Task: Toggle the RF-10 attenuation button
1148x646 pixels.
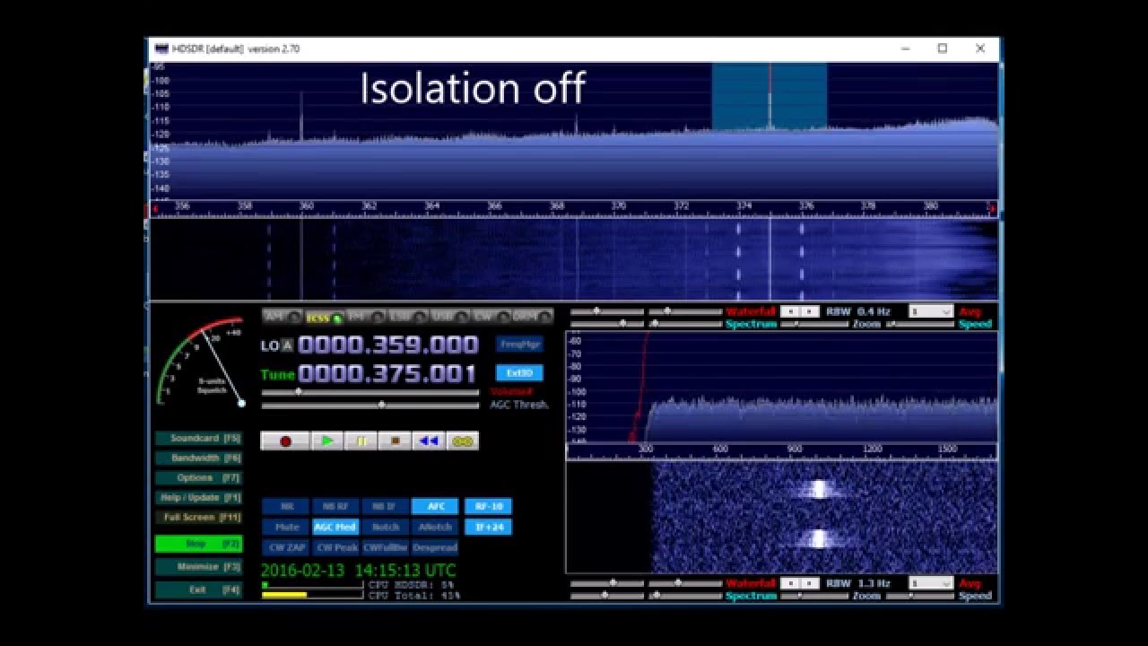Action: click(x=489, y=506)
